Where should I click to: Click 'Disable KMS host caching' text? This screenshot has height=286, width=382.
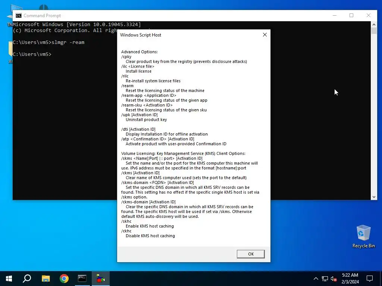[x=150, y=236]
